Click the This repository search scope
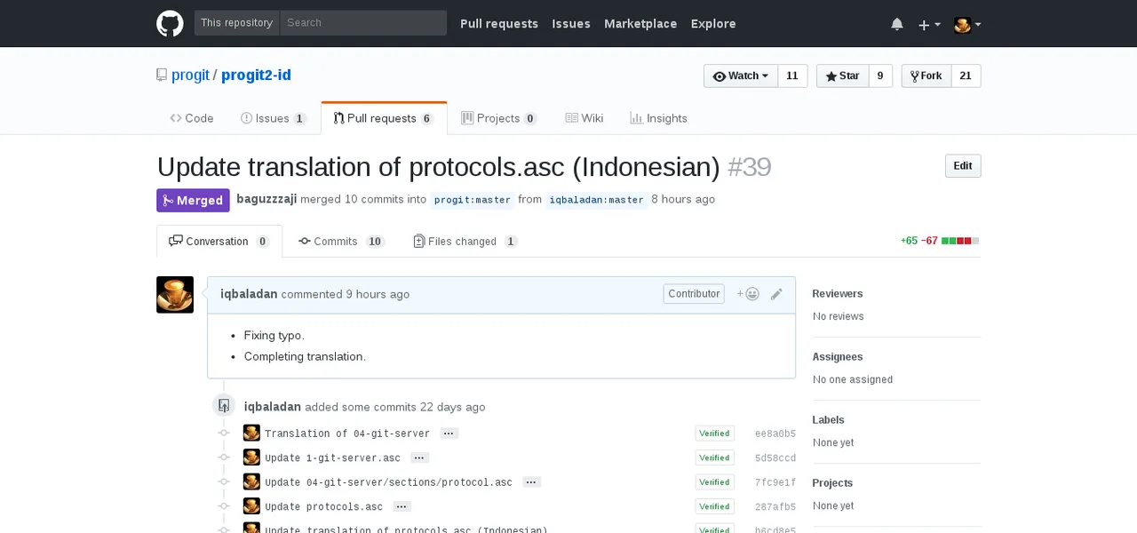The image size is (1137, 533). coord(236,23)
